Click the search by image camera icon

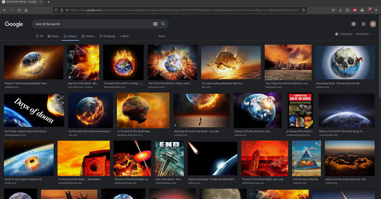155,24
